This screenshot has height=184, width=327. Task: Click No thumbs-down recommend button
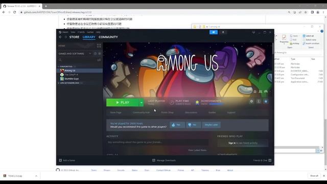pos(193,125)
